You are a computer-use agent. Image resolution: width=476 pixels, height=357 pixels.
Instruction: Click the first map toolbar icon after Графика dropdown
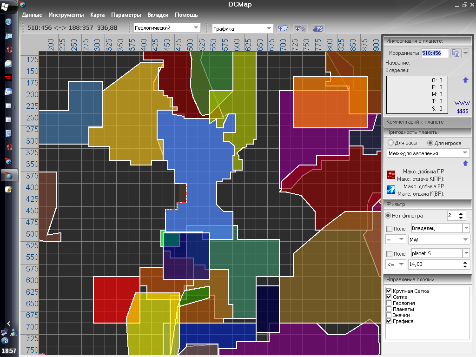click(283, 28)
